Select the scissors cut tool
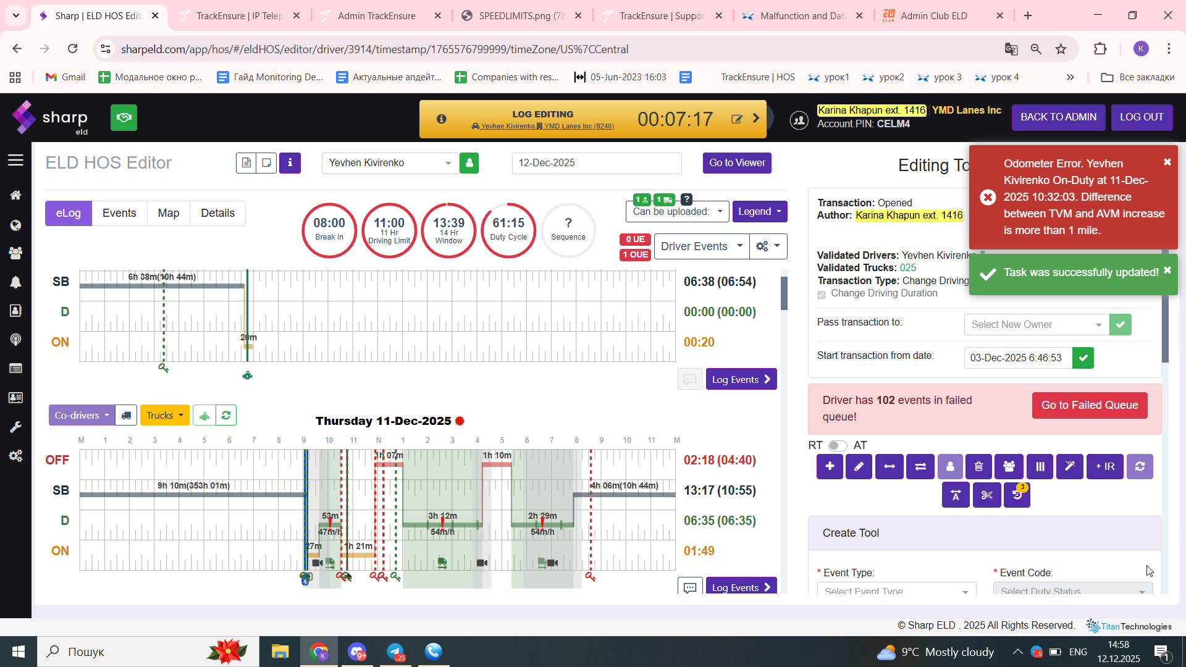Screen dimensions: 1186x667 986,495
